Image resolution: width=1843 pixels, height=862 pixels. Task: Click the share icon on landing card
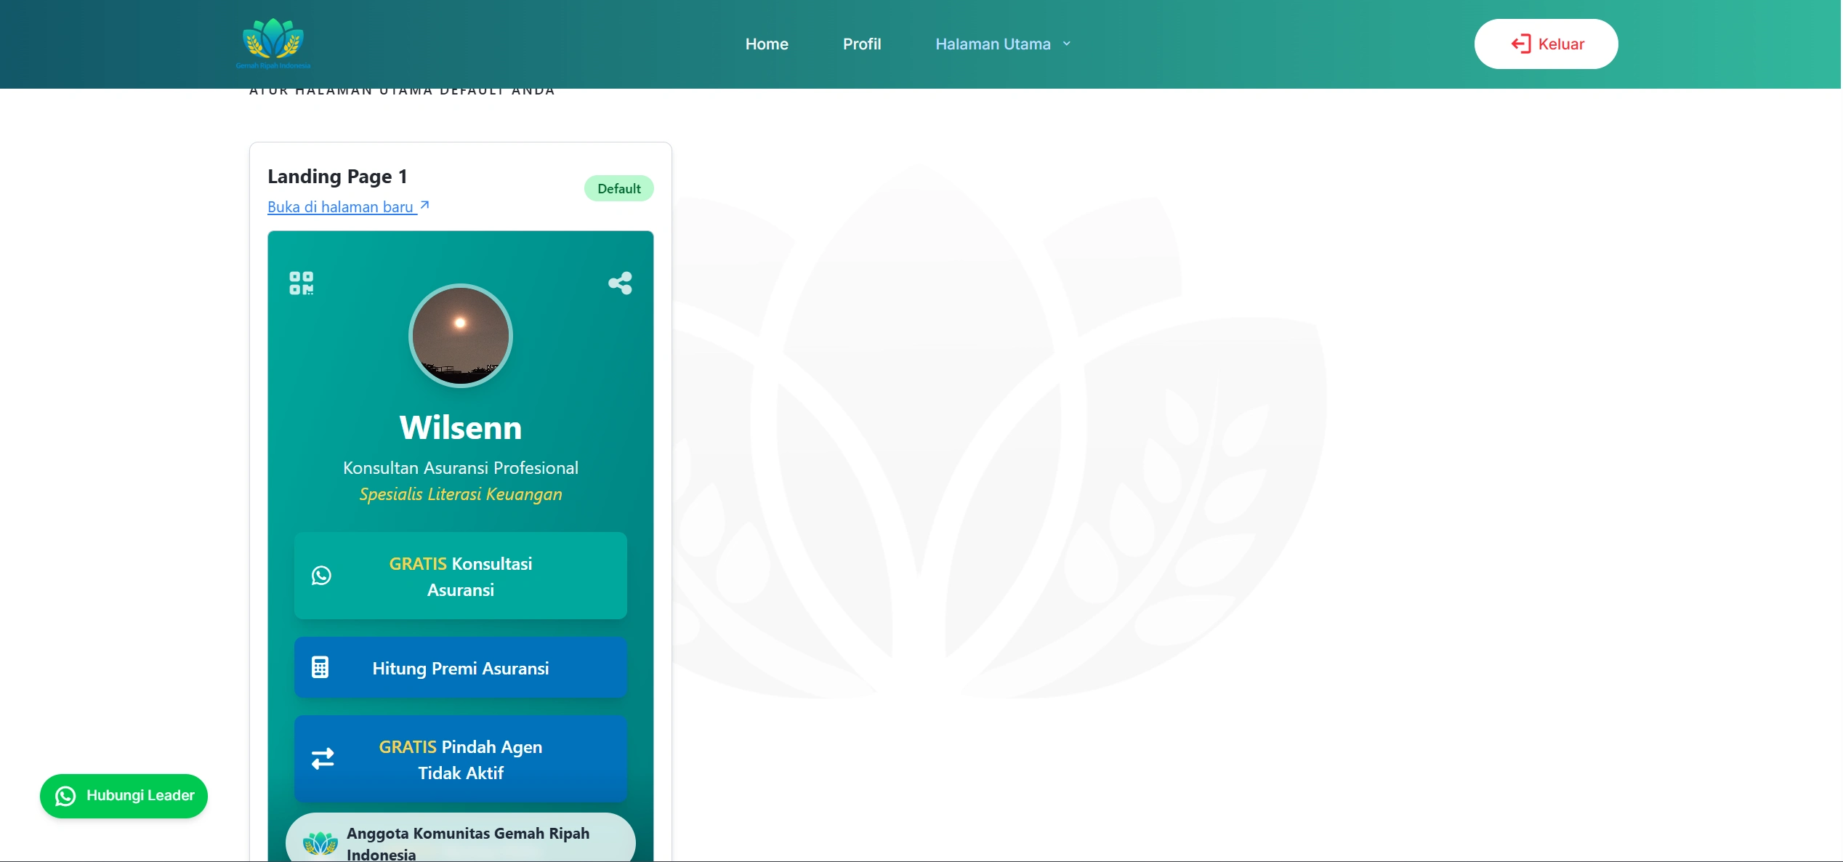pyautogui.click(x=620, y=283)
